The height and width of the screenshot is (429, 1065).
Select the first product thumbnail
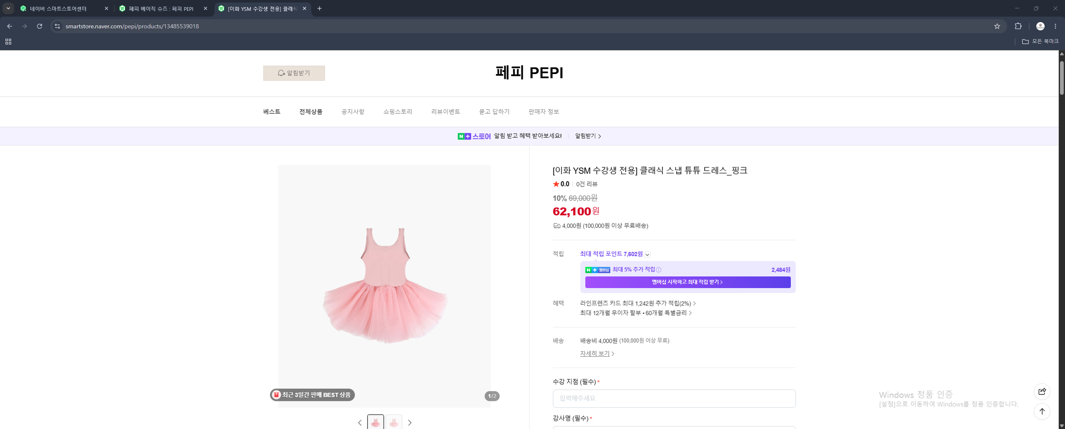click(x=375, y=422)
